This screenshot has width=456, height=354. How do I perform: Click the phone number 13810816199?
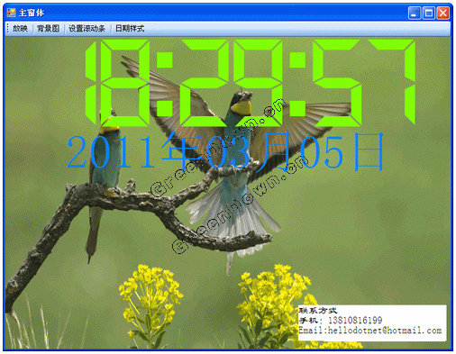[x=355, y=321]
